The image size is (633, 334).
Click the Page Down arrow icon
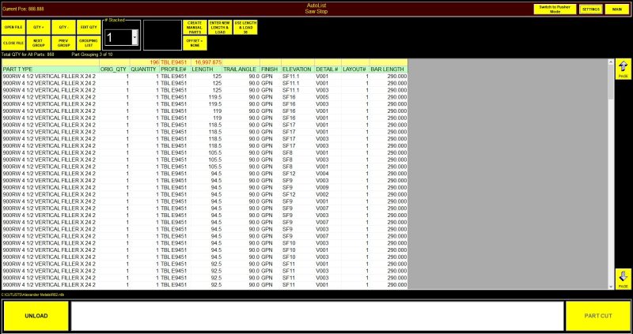point(623,278)
